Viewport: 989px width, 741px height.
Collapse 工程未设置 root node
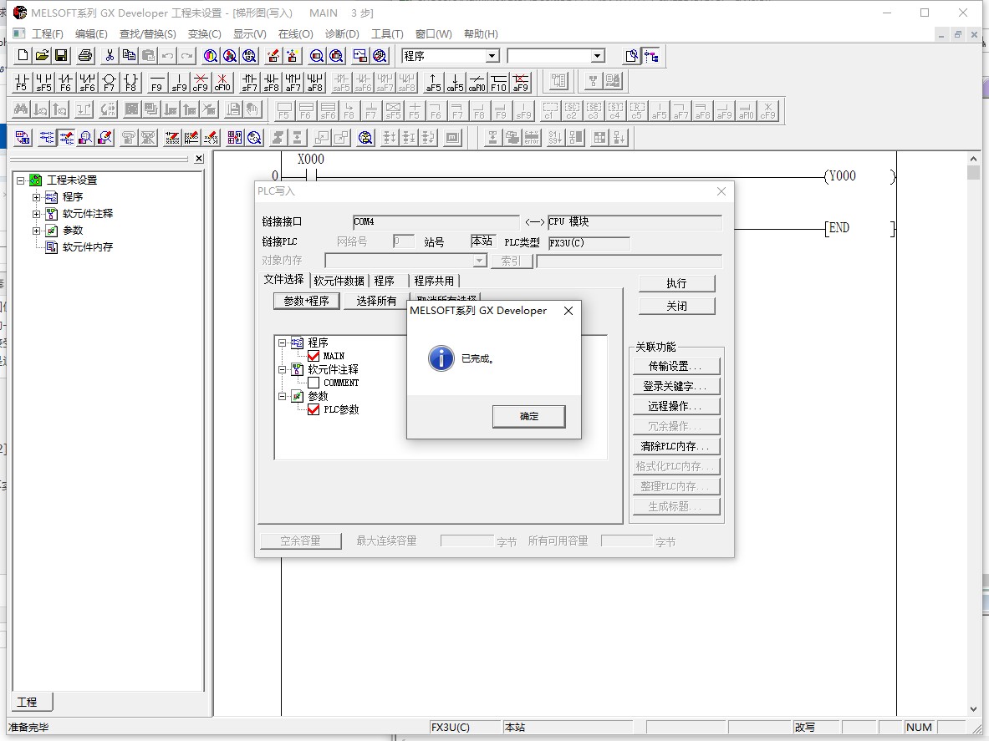(x=20, y=180)
